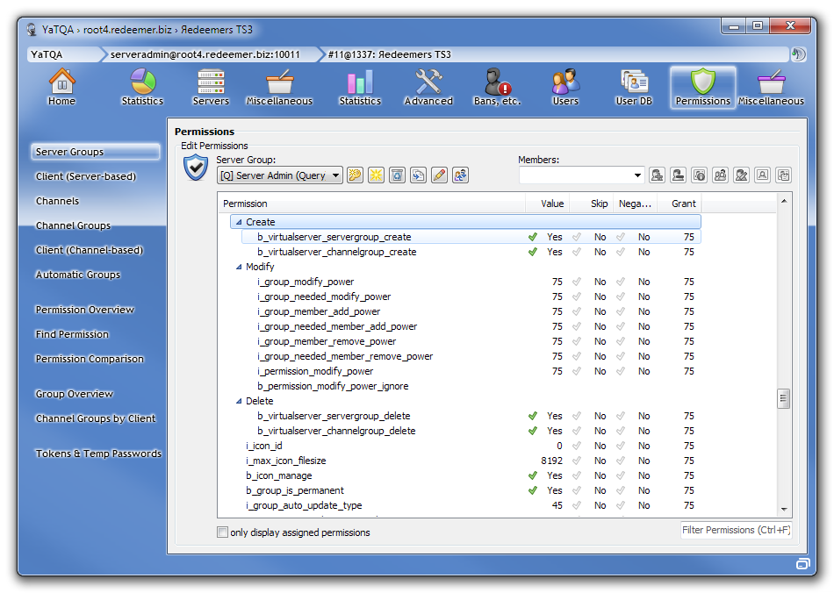The image size is (834, 593).
Task: Collapse the Create permissions category
Action: point(241,221)
